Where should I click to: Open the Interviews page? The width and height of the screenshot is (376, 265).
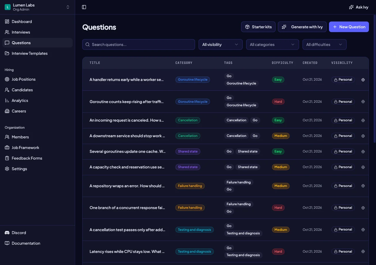coord(37,32)
